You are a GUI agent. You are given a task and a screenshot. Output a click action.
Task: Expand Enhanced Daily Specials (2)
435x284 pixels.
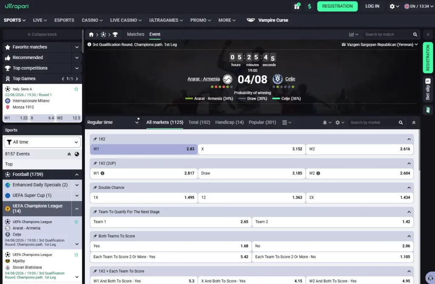pos(77,185)
